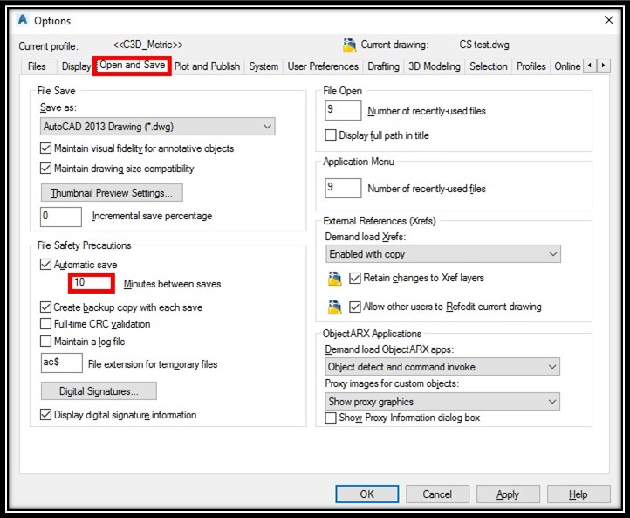Screen dimensions: 630x518
Task: Click the drawing icon beside Current drawing label
Action: (x=349, y=45)
